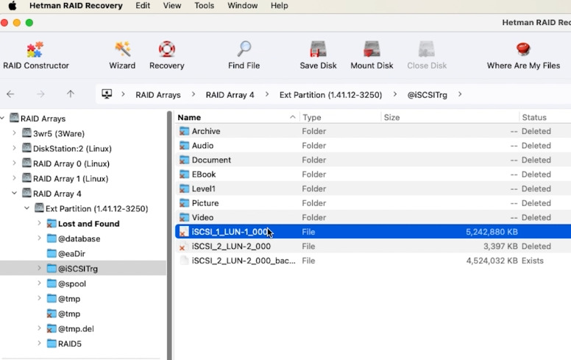Open Find File search
Image resolution: width=571 pixels, height=360 pixels.
tap(244, 55)
